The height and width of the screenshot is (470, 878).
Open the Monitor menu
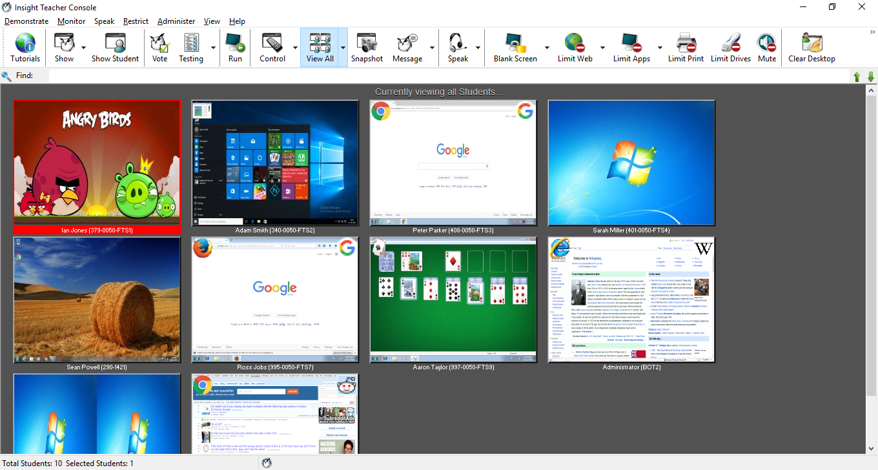pos(71,21)
